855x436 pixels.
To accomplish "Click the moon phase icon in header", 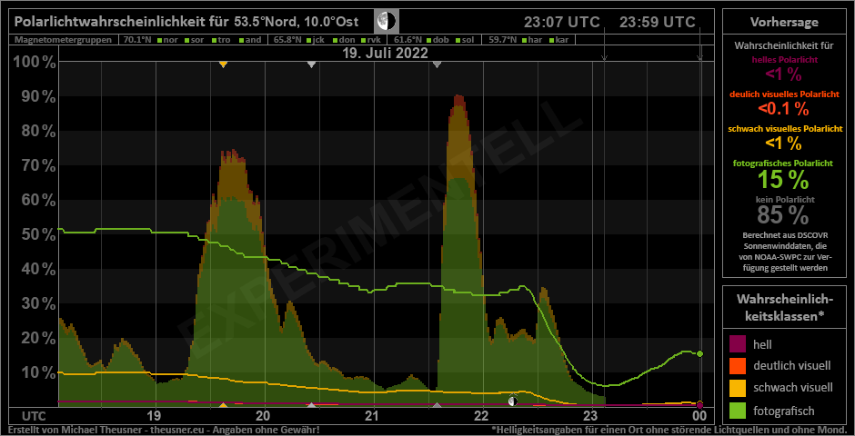I will [386, 21].
